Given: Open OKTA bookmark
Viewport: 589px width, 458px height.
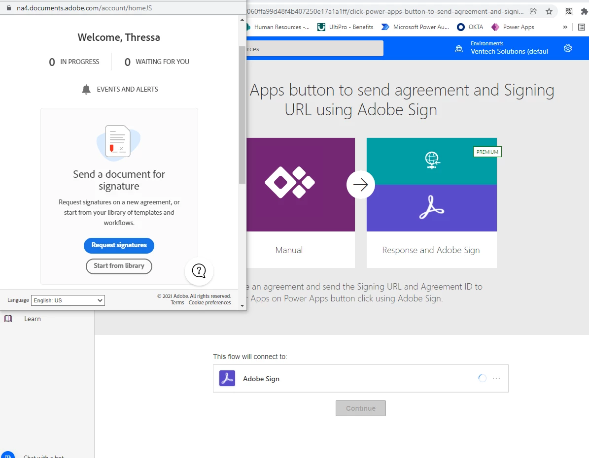Looking at the screenshot, I should pos(470,27).
